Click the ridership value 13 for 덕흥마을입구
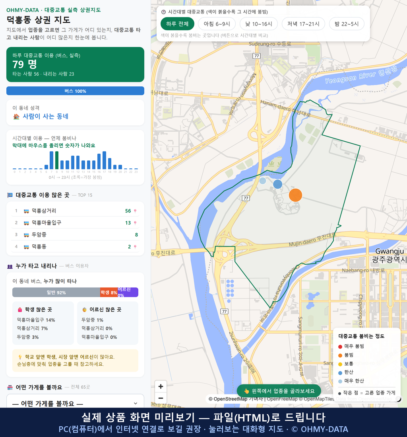 (128, 223)
